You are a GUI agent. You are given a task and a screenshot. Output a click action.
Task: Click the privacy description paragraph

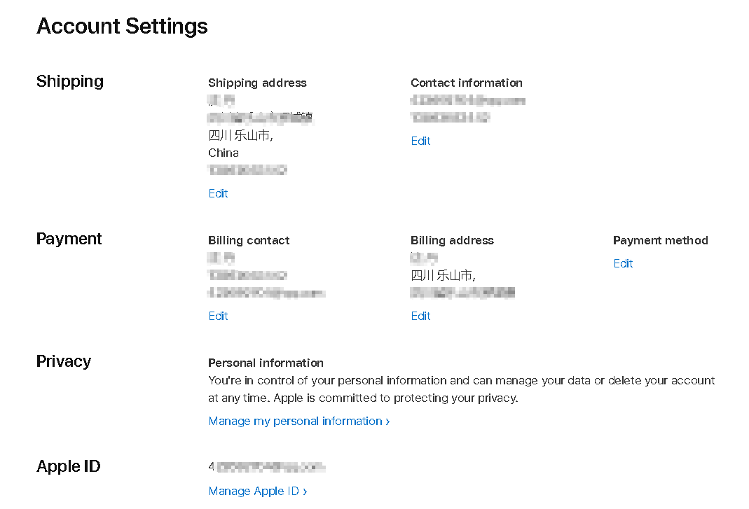click(x=461, y=389)
